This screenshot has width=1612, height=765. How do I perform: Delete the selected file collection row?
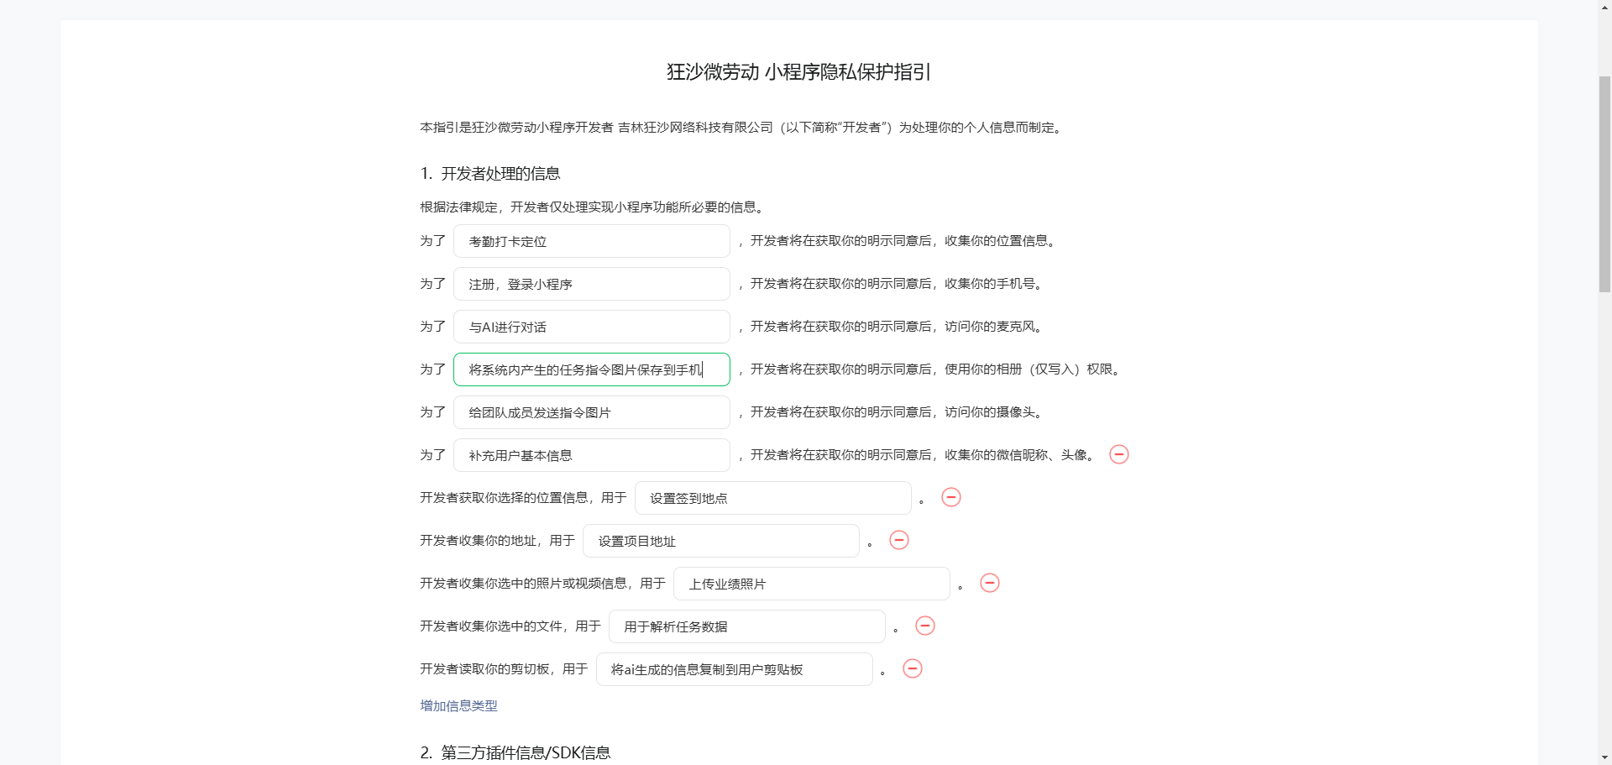click(x=925, y=626)
